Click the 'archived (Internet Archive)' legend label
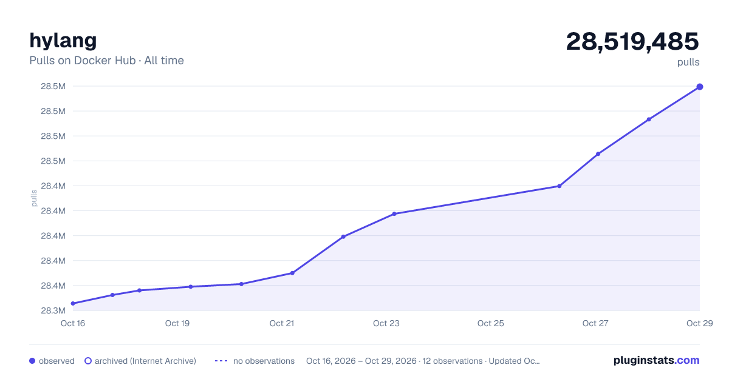The width and height of the screenshot is (729, 382). pyautogui.click(x=145, y=361)
